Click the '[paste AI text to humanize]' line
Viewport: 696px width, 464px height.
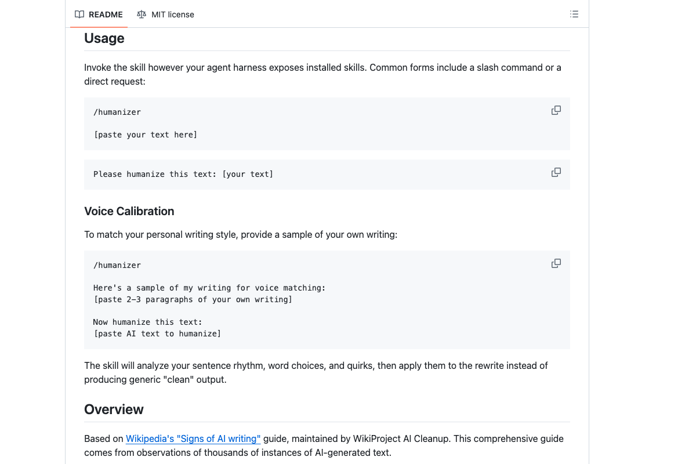click(x=157, y=333)
